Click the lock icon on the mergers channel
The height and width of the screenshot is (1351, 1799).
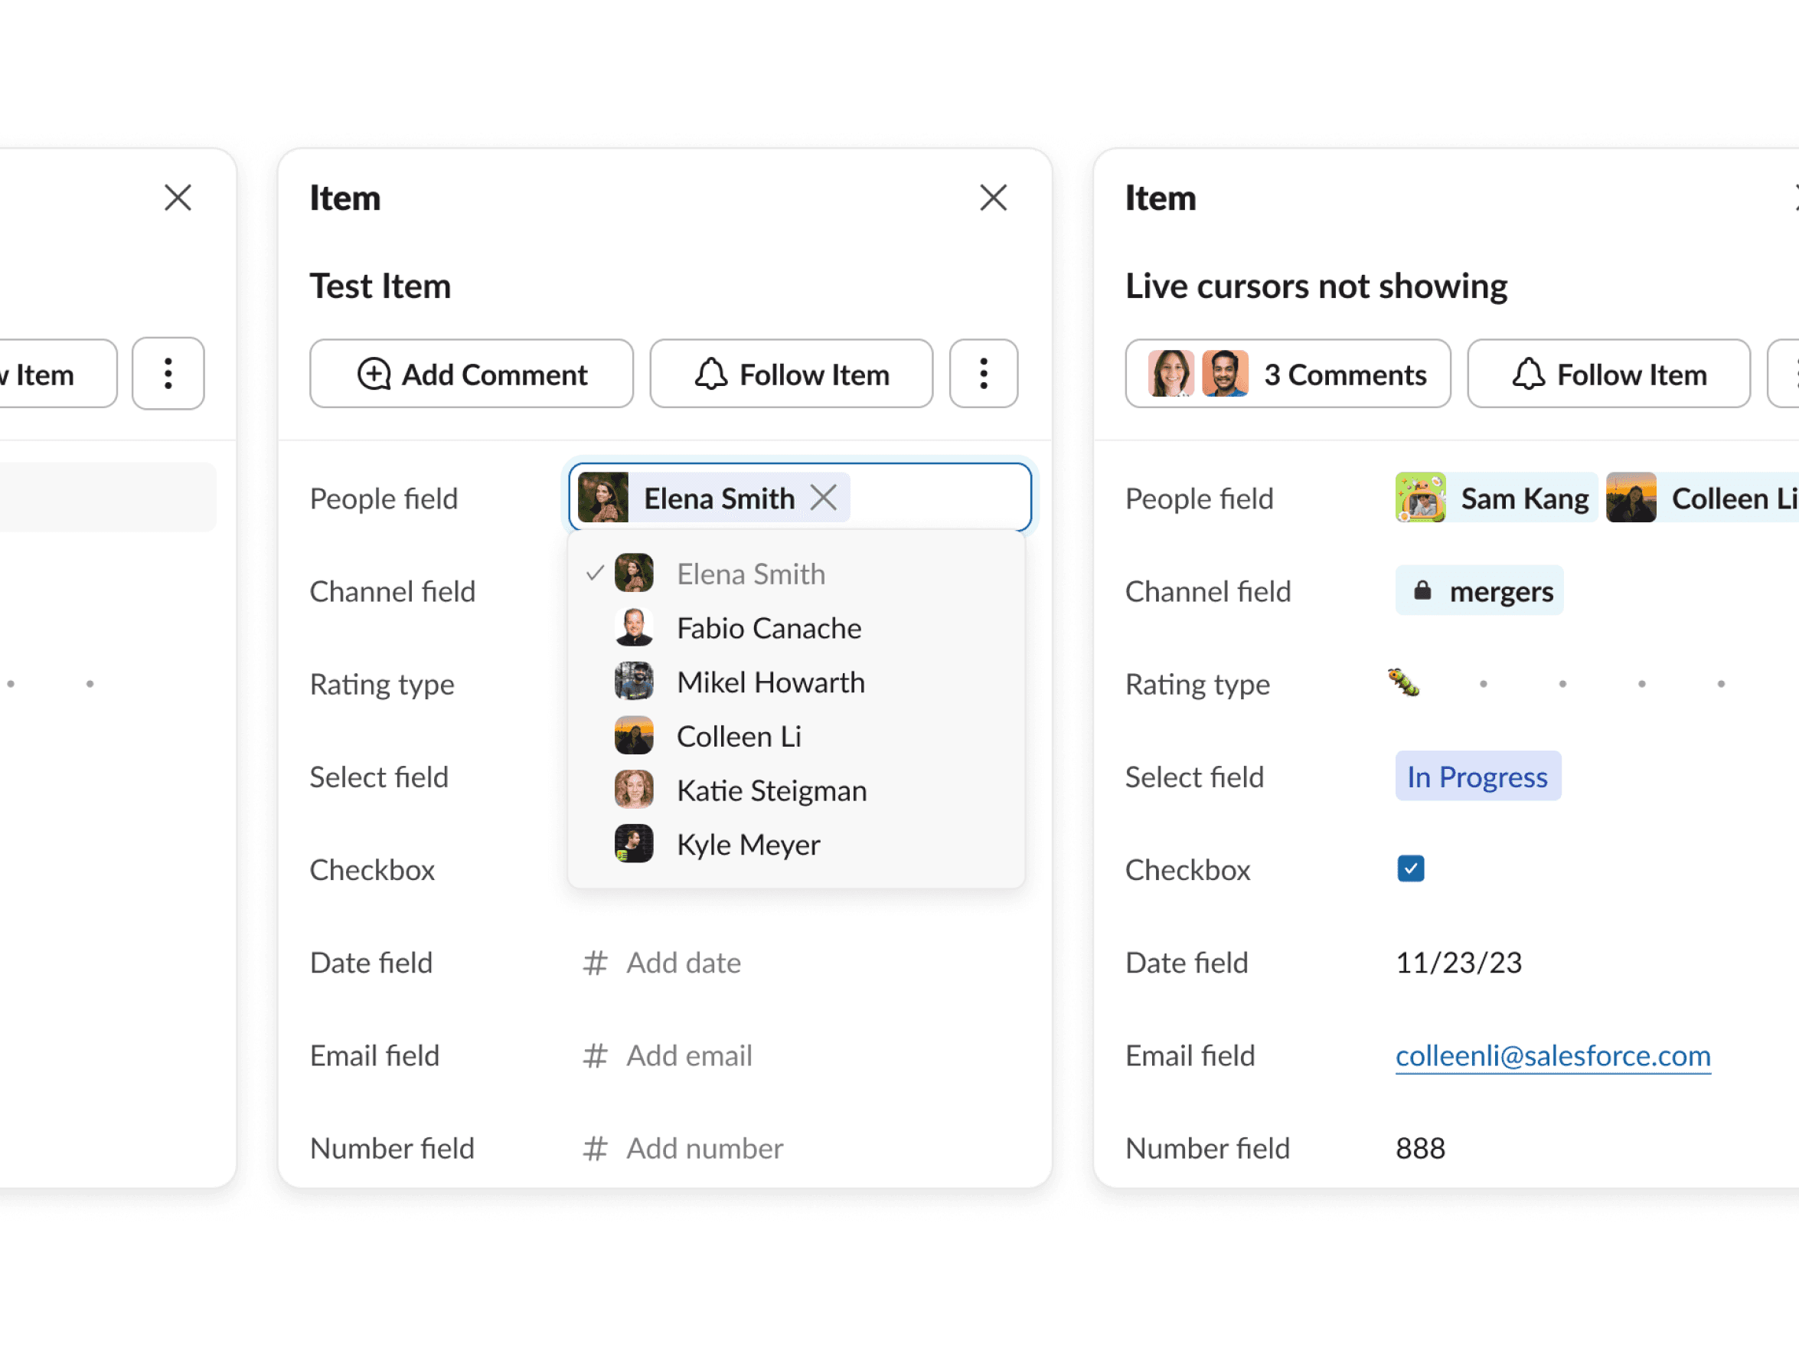tap(1422, 590)
